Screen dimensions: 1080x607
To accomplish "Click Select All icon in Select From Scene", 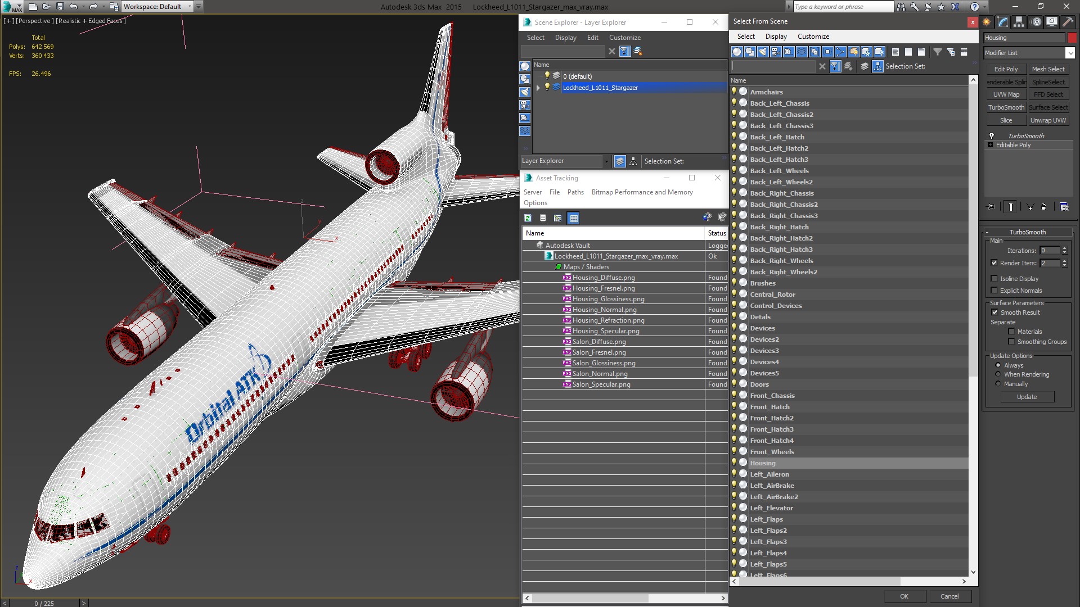I will pyautogui.click(x=895, y=52).
